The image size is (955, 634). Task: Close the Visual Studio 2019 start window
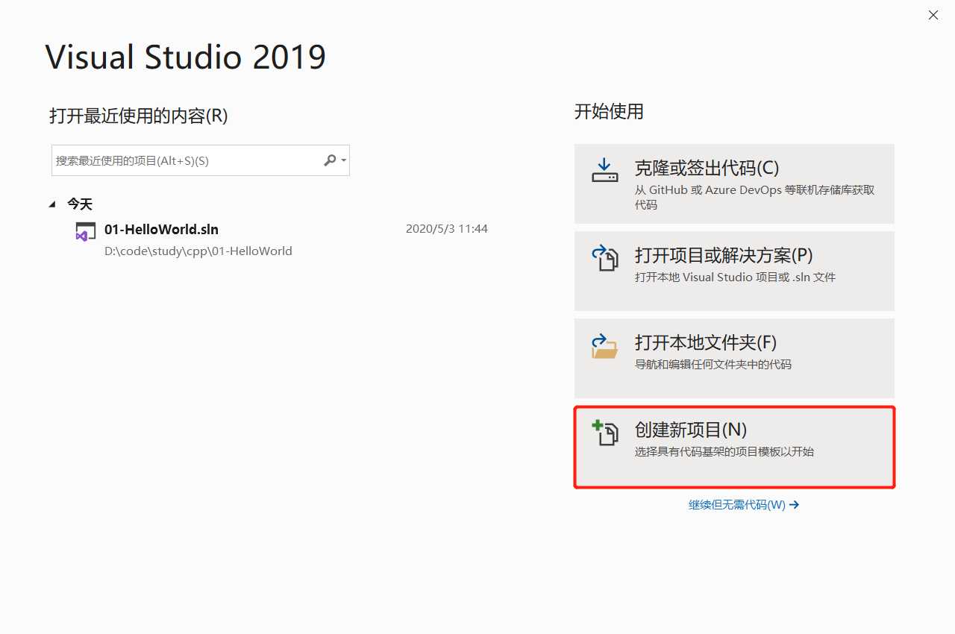[x=933, y=15]
